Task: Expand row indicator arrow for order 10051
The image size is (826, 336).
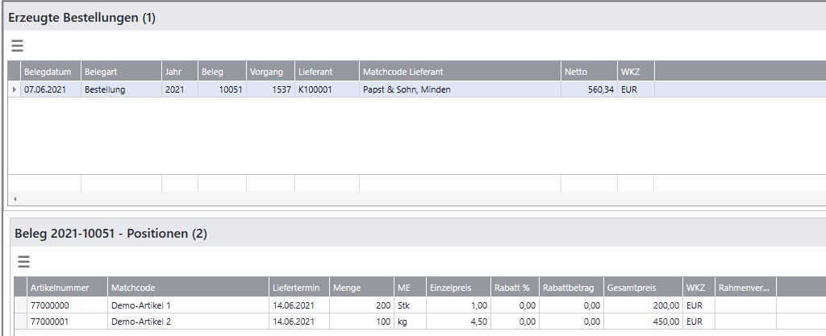Action: tap(14, 89)
